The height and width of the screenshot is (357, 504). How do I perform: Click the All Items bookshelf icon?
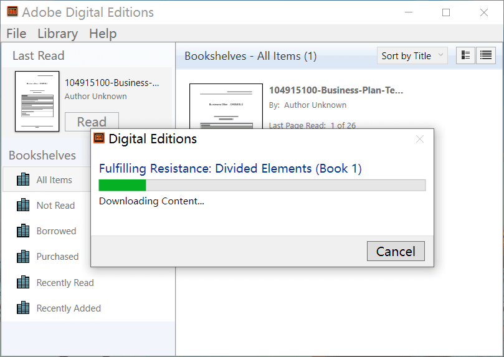tap(23, 179)
